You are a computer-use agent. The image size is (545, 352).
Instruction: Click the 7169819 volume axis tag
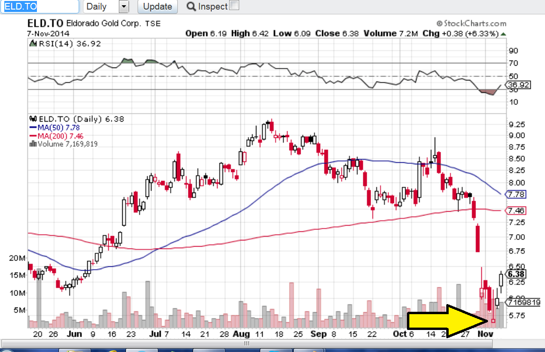click(x=524, y=302)
